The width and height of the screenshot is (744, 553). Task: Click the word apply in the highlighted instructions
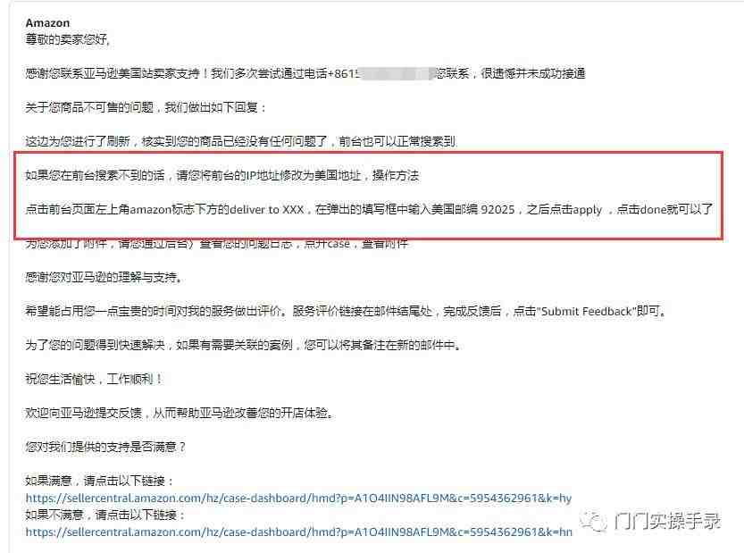click(588, 210)
